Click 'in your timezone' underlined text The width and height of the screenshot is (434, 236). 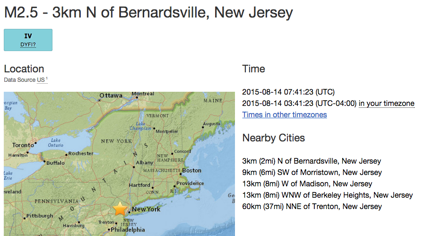point(386,104)
